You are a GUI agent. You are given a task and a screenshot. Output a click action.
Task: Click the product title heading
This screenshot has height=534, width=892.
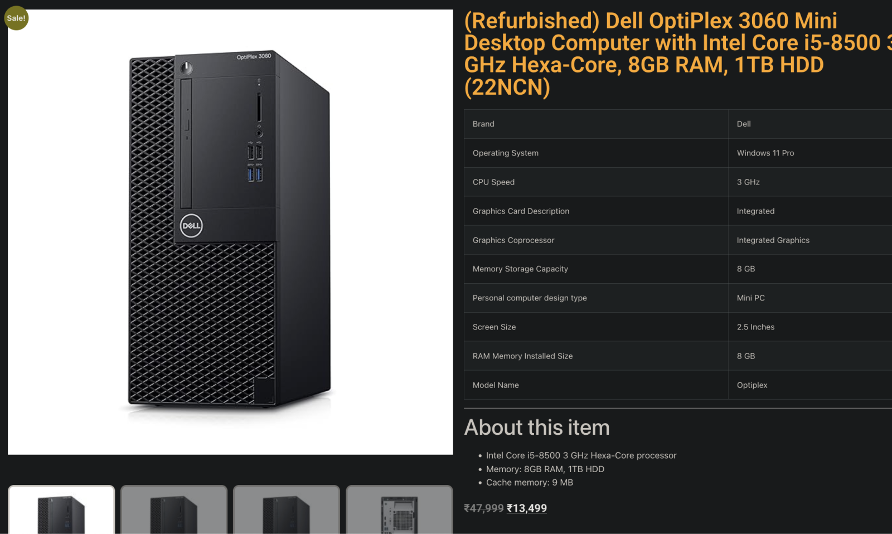click(678, 54)
